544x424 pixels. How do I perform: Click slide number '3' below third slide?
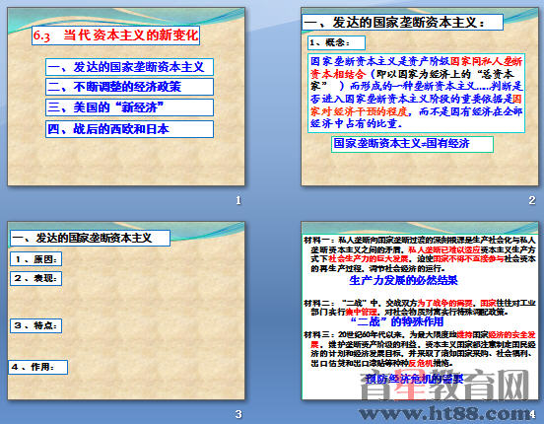[x=238, y=414]
